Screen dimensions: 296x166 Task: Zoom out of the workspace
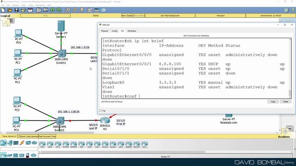coord(81,10)
